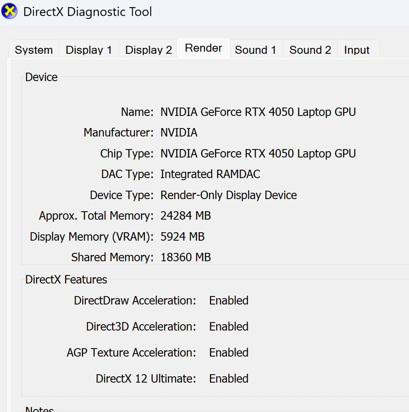The height and width of the screenshot is (412, 409).
Task: Switch to the Input tab
Action: tap(357, 50)
